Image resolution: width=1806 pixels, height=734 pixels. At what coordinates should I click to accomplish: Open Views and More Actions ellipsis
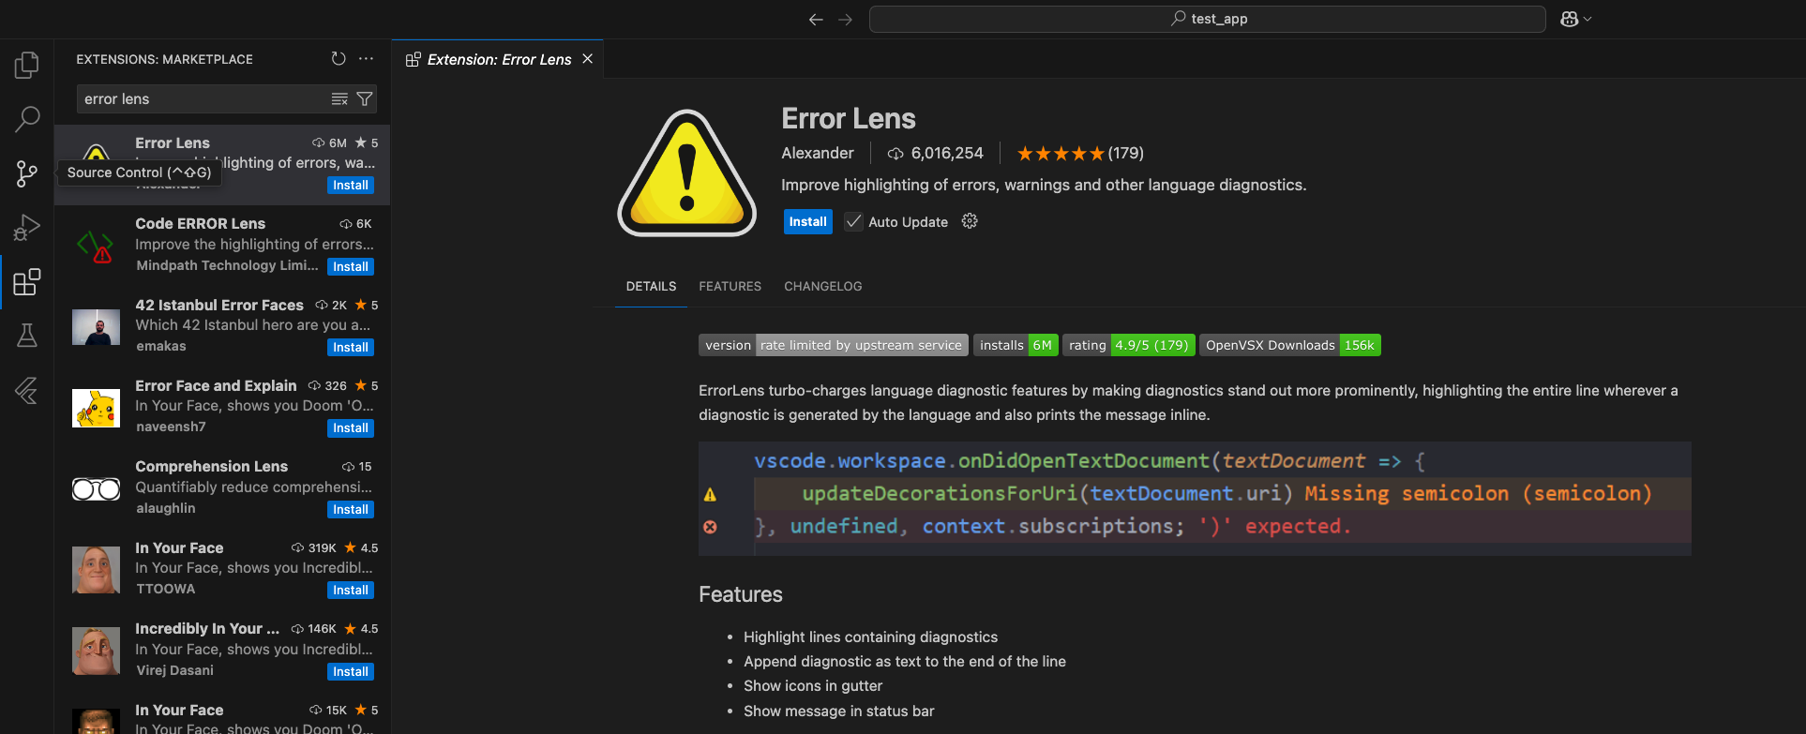(x=366, y=58)
